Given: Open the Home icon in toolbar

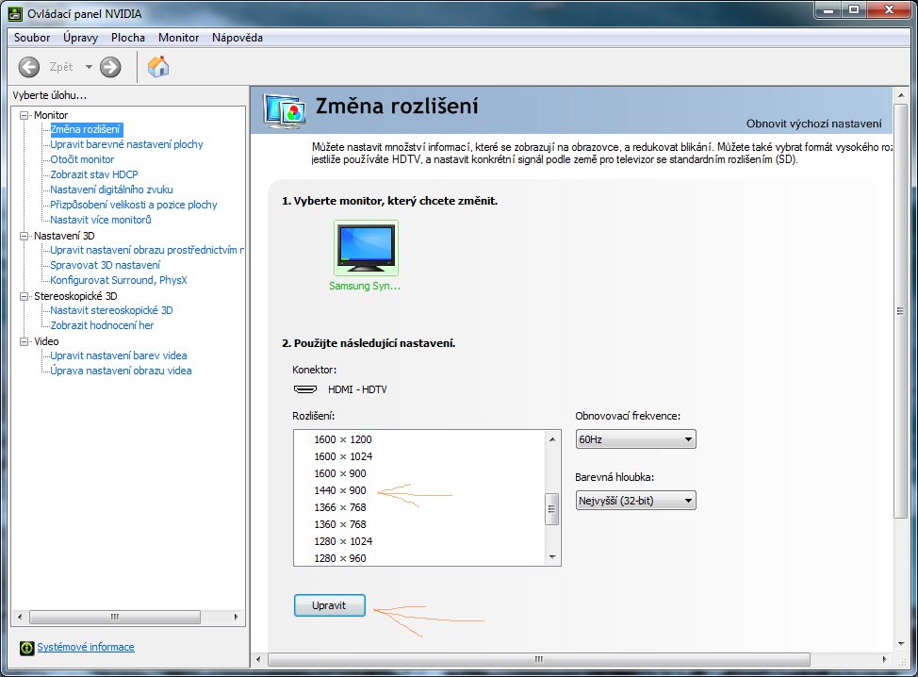Looking at the screenshot, I should point(158,67).
